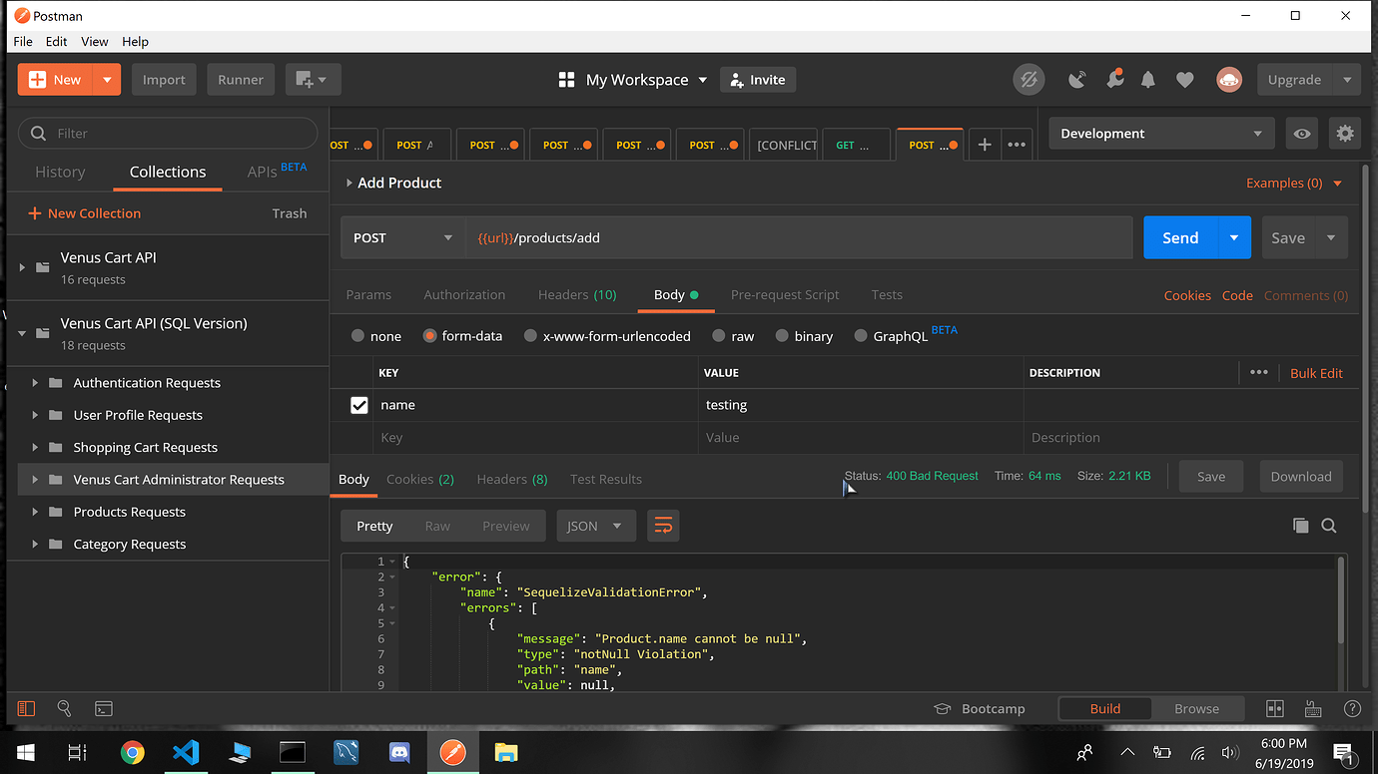
Task: Open the Pre-request Script tab
Action: 785,295
